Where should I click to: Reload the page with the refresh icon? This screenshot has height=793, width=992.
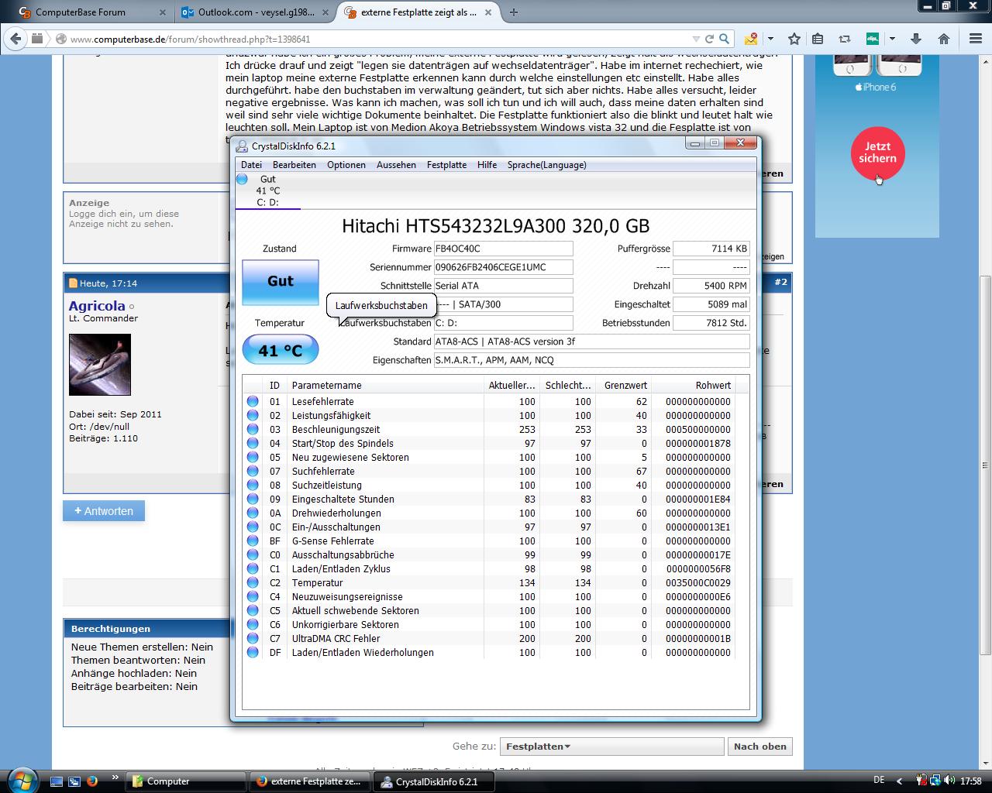[708, 39]
